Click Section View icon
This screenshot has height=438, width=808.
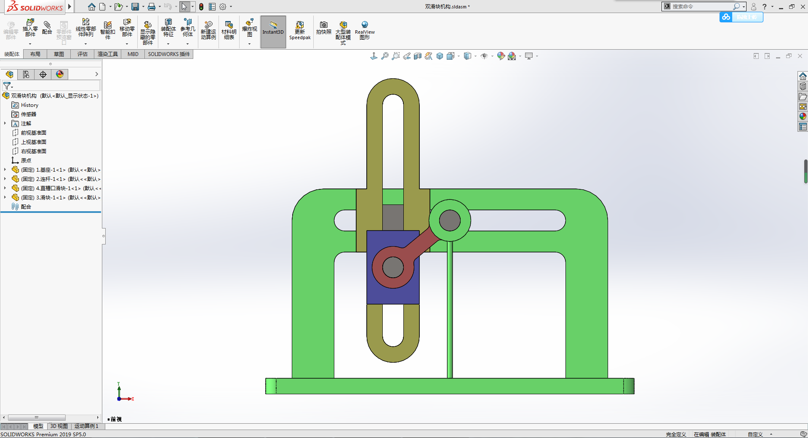point(418,56)
